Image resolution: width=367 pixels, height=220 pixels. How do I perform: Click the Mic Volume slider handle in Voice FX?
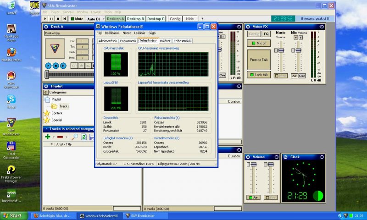[299, 50]
